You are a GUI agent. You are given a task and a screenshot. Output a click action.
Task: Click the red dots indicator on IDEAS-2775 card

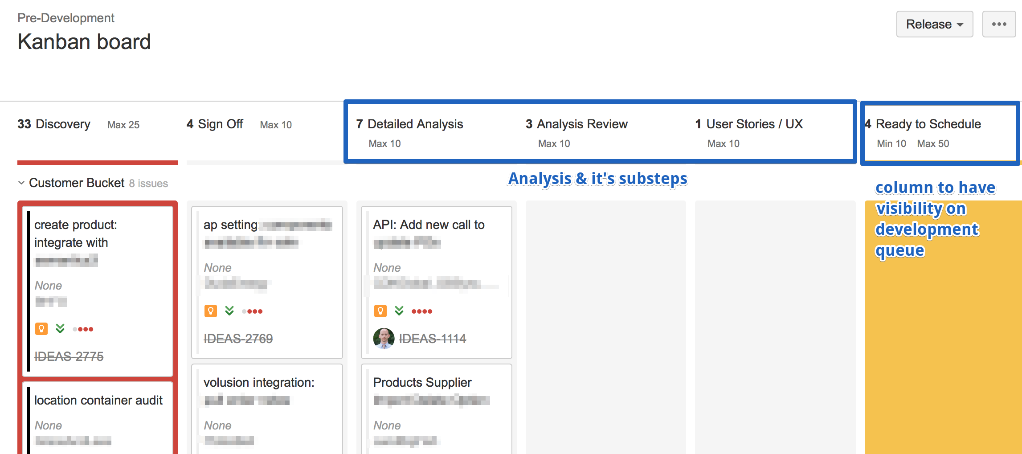(x=83, y=329)
